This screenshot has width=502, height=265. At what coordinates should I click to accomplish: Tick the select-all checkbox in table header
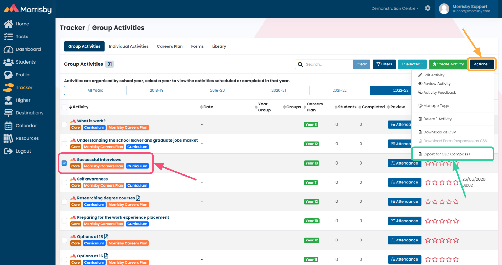point(64,107)
